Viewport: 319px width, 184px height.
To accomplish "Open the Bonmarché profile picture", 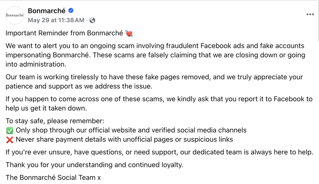I will (15, 15).
